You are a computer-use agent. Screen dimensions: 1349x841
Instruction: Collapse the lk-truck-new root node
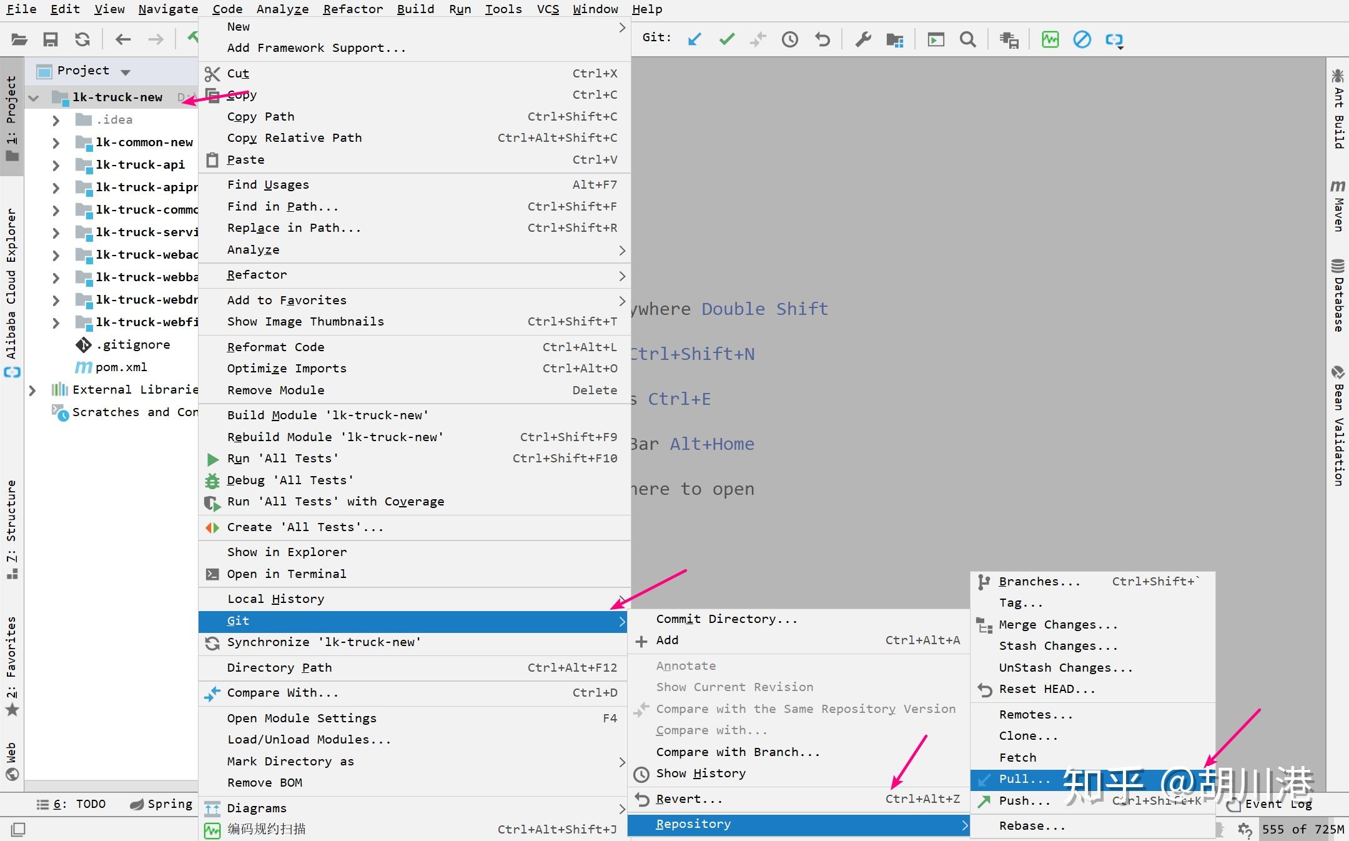34,97
